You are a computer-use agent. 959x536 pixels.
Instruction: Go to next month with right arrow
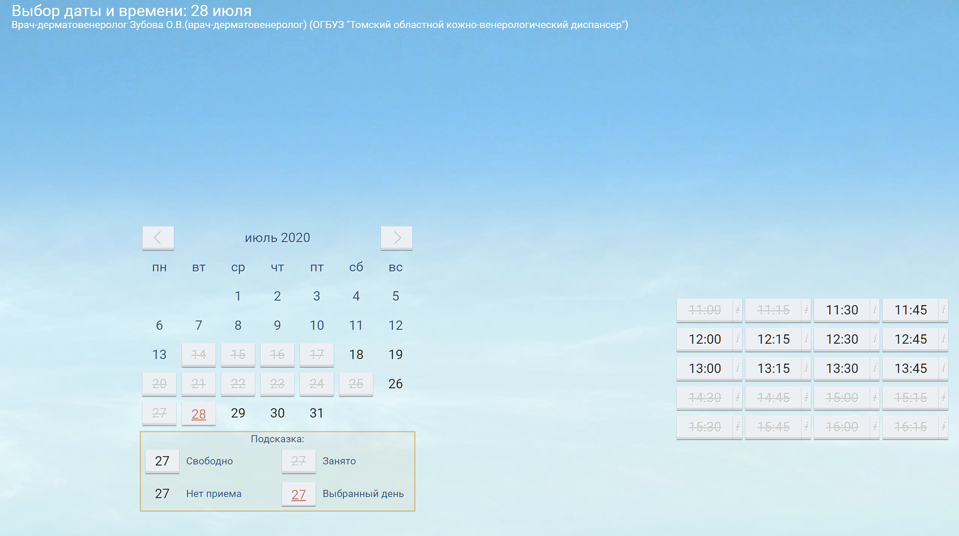[396, 238]
